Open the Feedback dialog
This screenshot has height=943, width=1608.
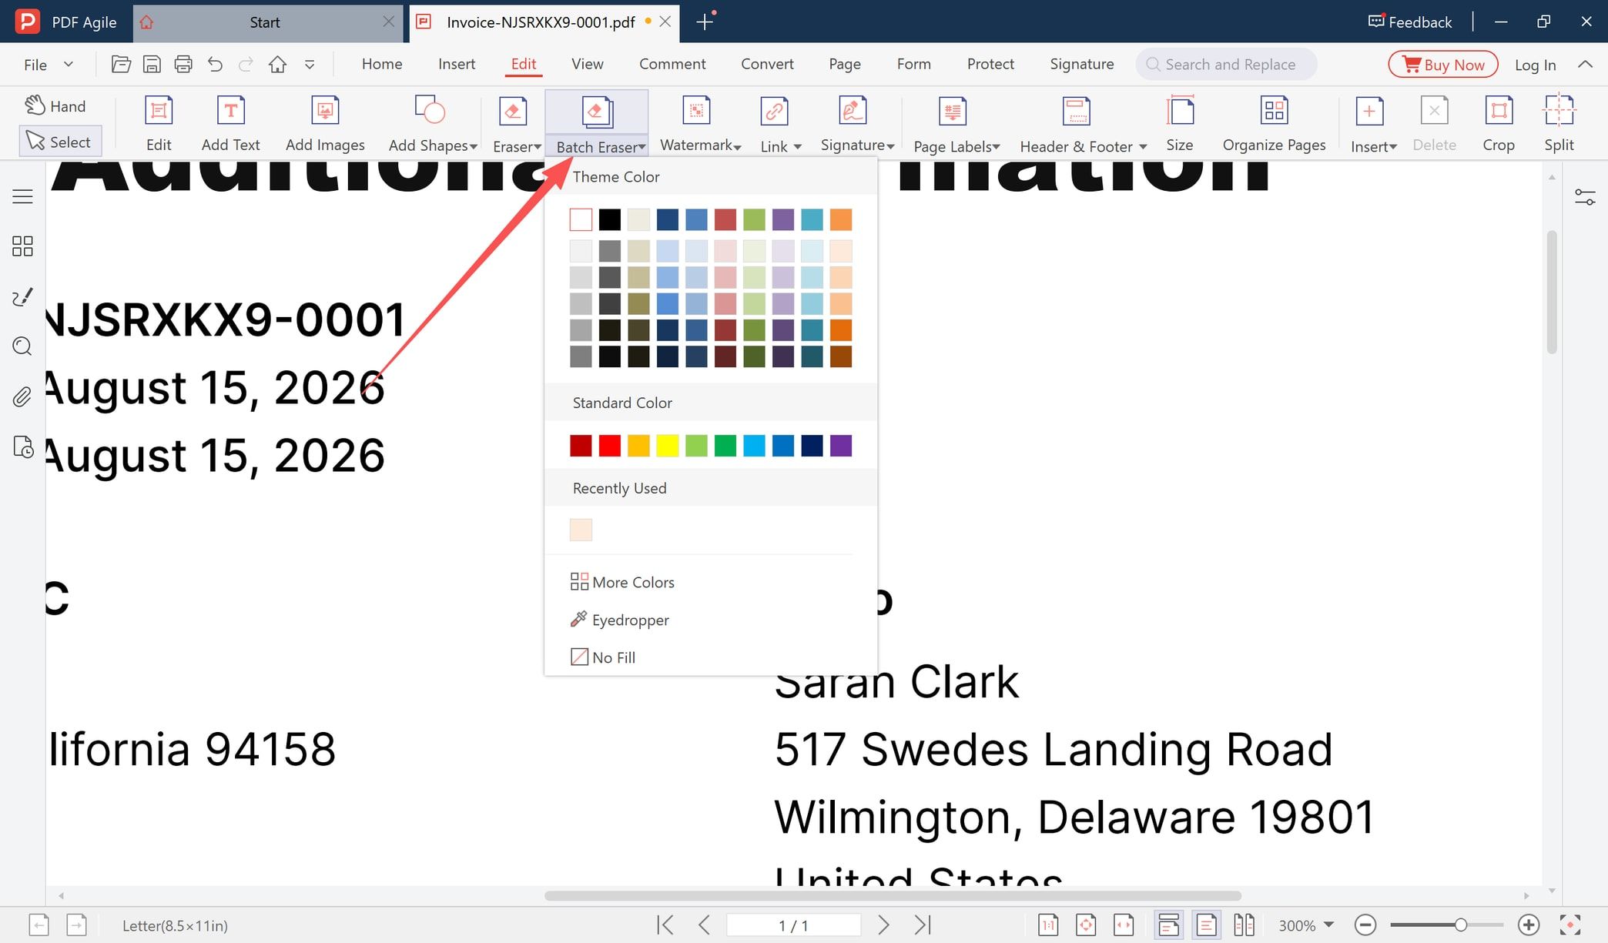click(x=1410, y=22)
